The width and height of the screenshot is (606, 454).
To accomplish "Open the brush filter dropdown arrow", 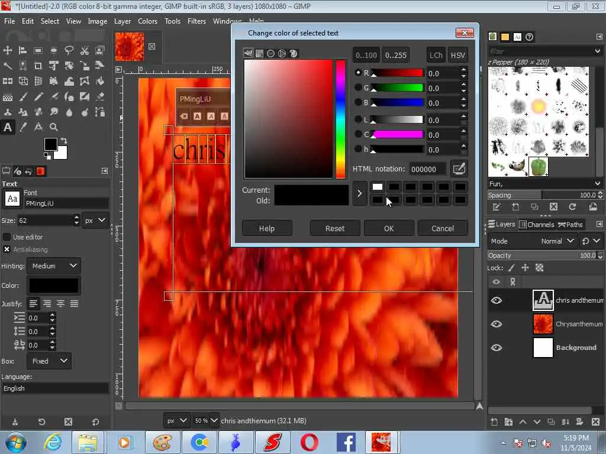I will [598, 51].
